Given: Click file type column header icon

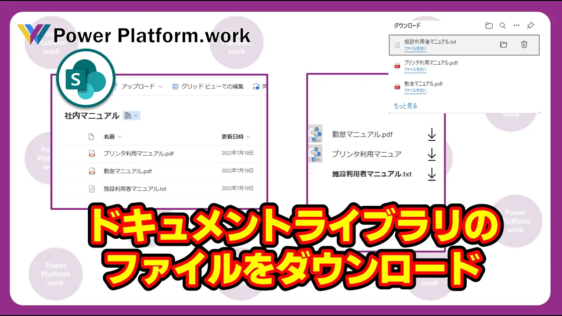Looking at the screenshot, I should [x=91, y=137].
